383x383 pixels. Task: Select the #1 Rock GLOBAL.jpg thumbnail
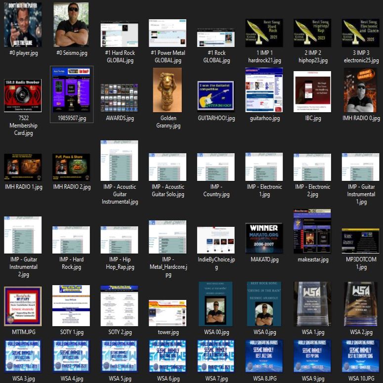(216, 38)
